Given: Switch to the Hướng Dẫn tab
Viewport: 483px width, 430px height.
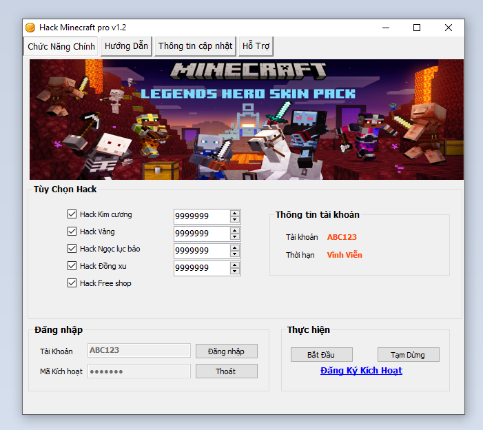Looking at the screenshot, I should 126,46.
